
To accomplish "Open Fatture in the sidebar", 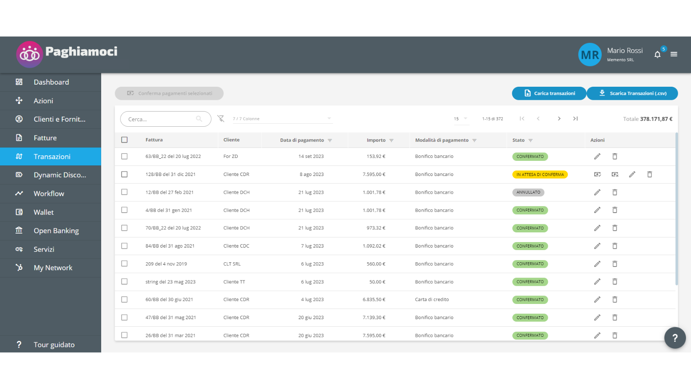I will pos(45,138).
